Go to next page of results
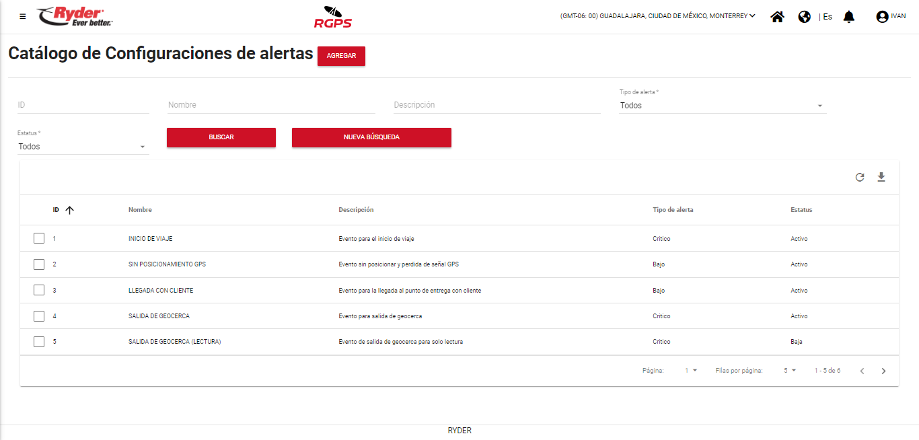 point(883,371)
